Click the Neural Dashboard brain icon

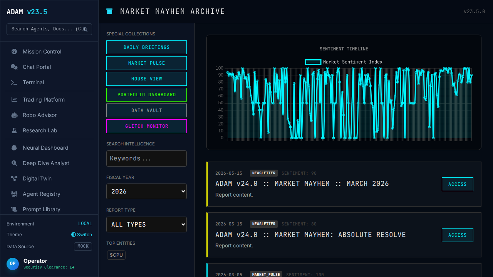click(14, 148)
